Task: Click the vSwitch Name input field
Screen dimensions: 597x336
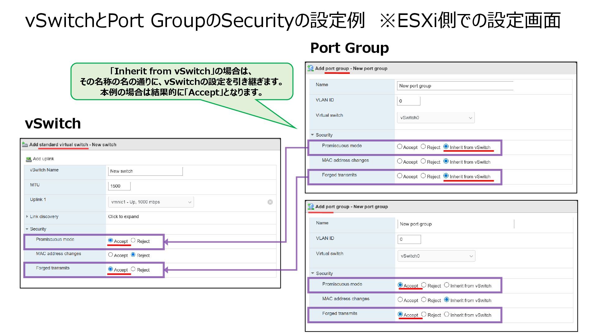Action: coord(145,171)
